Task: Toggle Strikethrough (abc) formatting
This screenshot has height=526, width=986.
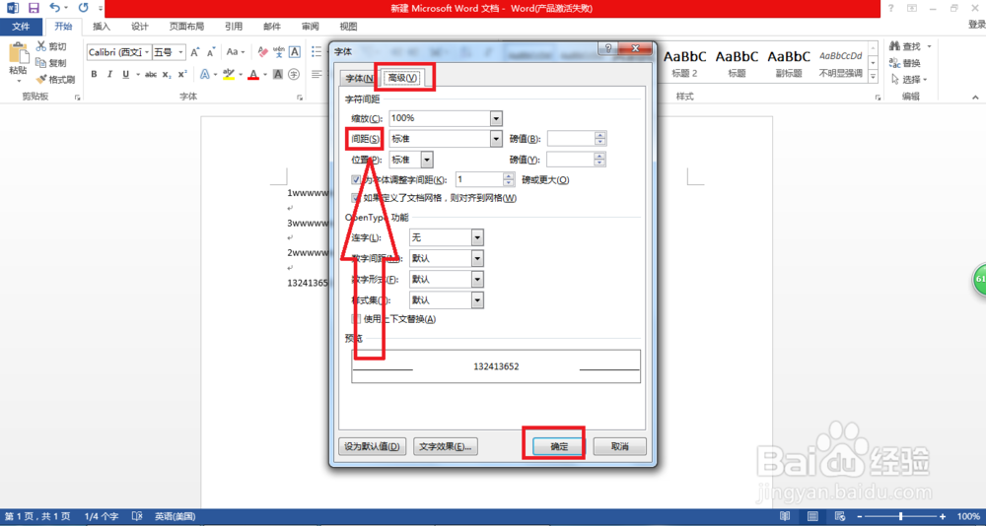Action: coord(150,74)
